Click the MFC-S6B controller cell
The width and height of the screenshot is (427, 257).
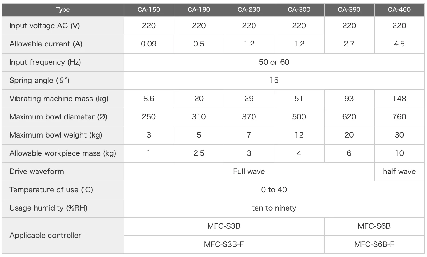374,226
